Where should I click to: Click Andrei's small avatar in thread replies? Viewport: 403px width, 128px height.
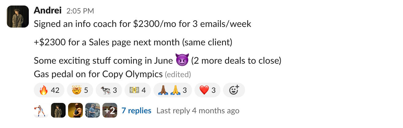pos(58,111)
